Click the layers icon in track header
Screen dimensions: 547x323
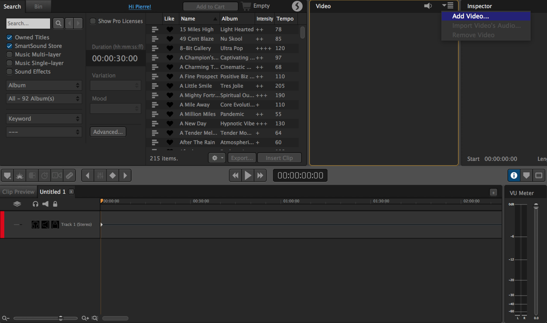tap(17, 204)
